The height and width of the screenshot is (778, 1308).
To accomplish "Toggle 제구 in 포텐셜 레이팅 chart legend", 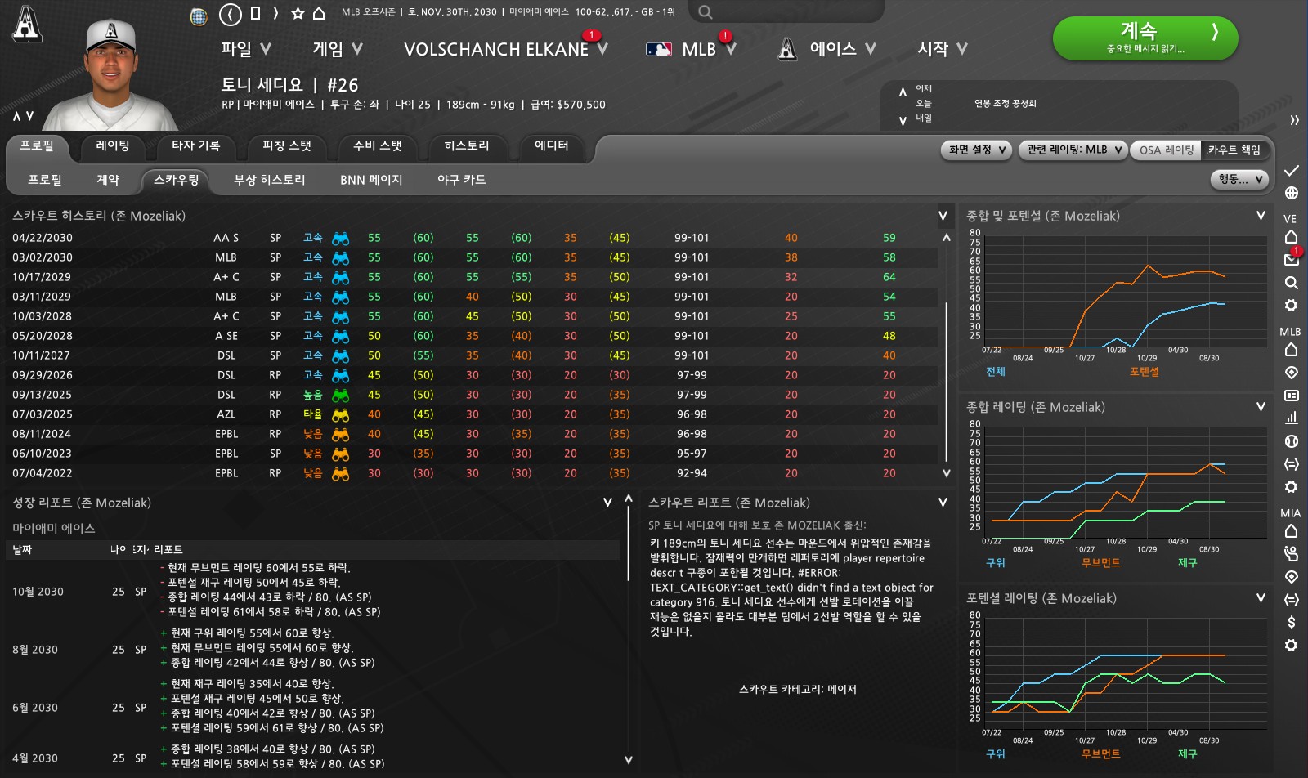I will click(x=1187, y=754).
